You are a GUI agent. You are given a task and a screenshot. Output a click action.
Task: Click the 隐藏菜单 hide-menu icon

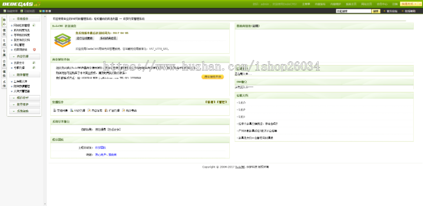pyautogui.click(x=5, y=11)
